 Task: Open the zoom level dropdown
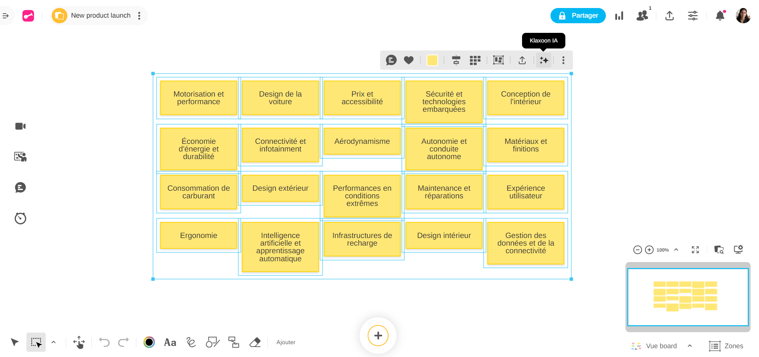click(x=676, y=250)
